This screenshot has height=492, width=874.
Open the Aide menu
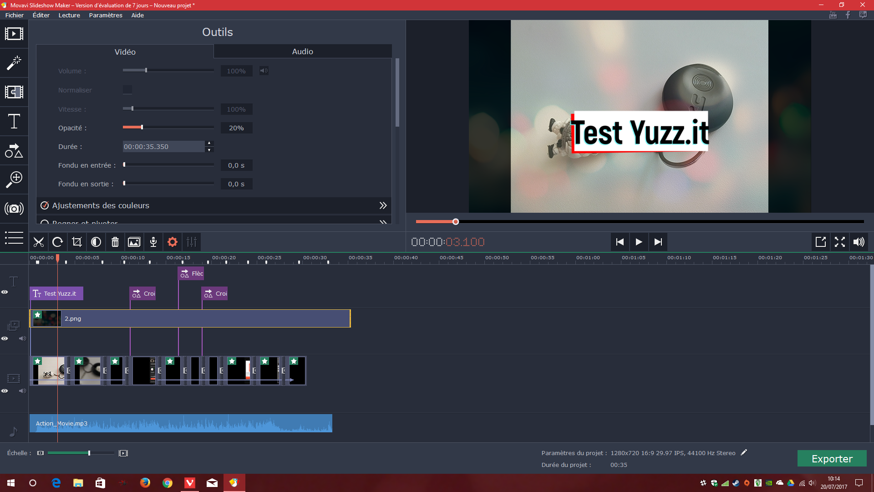pyautogui.click(x=137, y=15)
